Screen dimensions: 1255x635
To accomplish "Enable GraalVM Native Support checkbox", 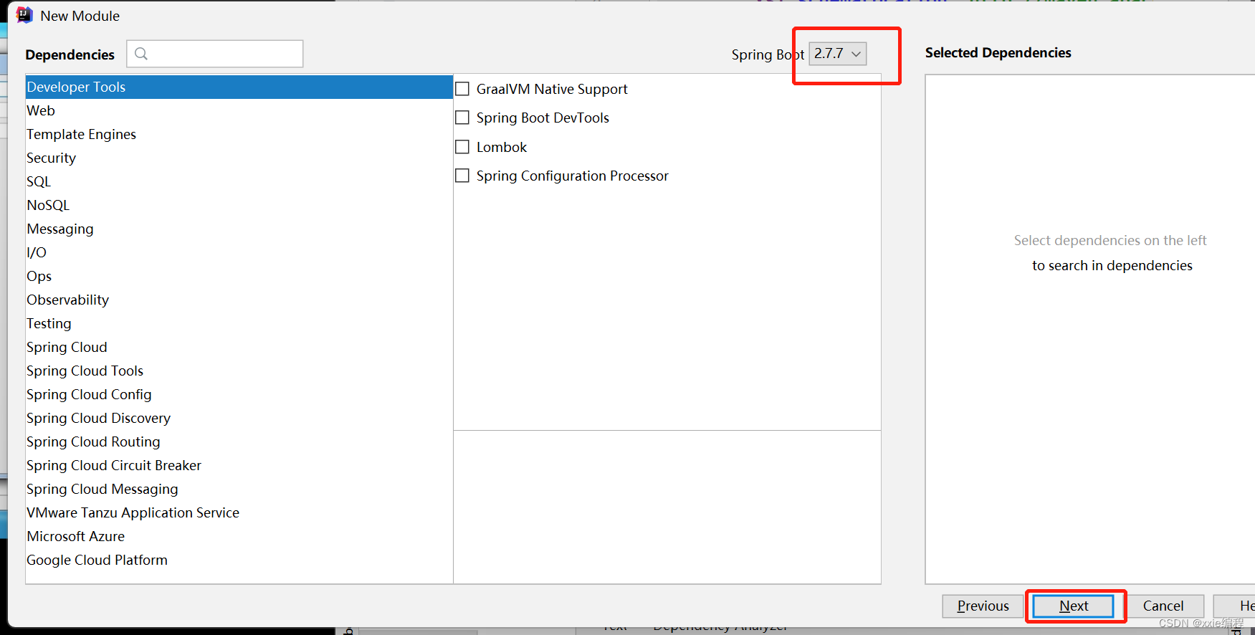I will [462, 89].
